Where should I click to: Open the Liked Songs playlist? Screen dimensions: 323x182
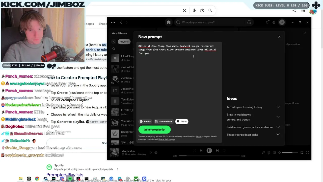(x=122, y=58)
